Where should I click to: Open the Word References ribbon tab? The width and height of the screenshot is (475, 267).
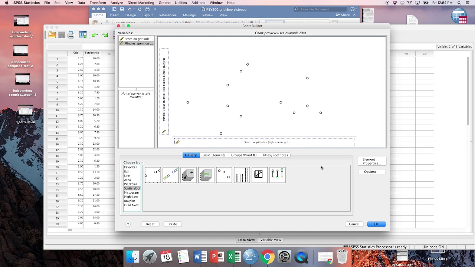pos(168,15)
